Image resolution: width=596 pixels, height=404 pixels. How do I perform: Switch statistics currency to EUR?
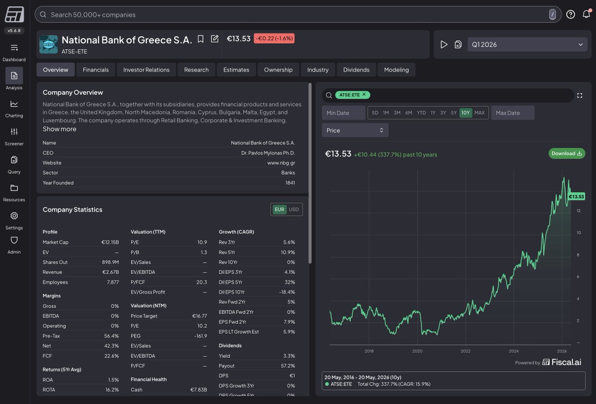coord(280,209)
